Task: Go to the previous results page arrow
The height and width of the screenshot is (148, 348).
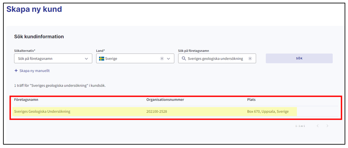Action: (318, 126)
